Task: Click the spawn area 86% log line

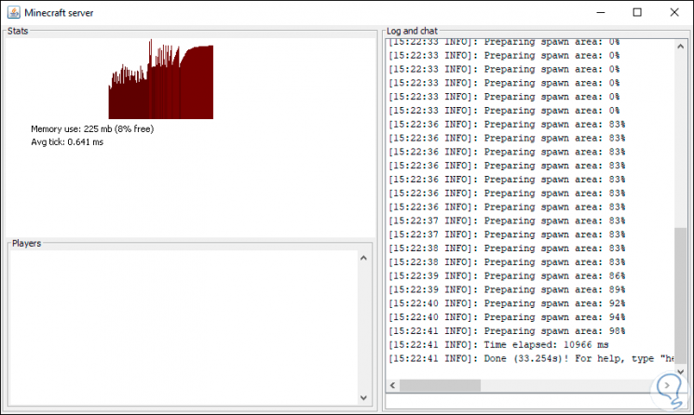Action: [507, 276]
